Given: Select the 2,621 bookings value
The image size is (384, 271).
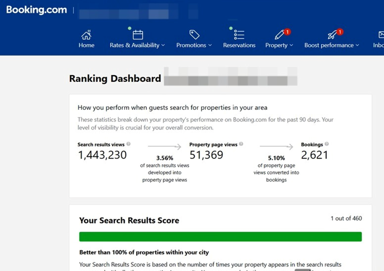Looking at the screenshot, I should coord(315,155).
